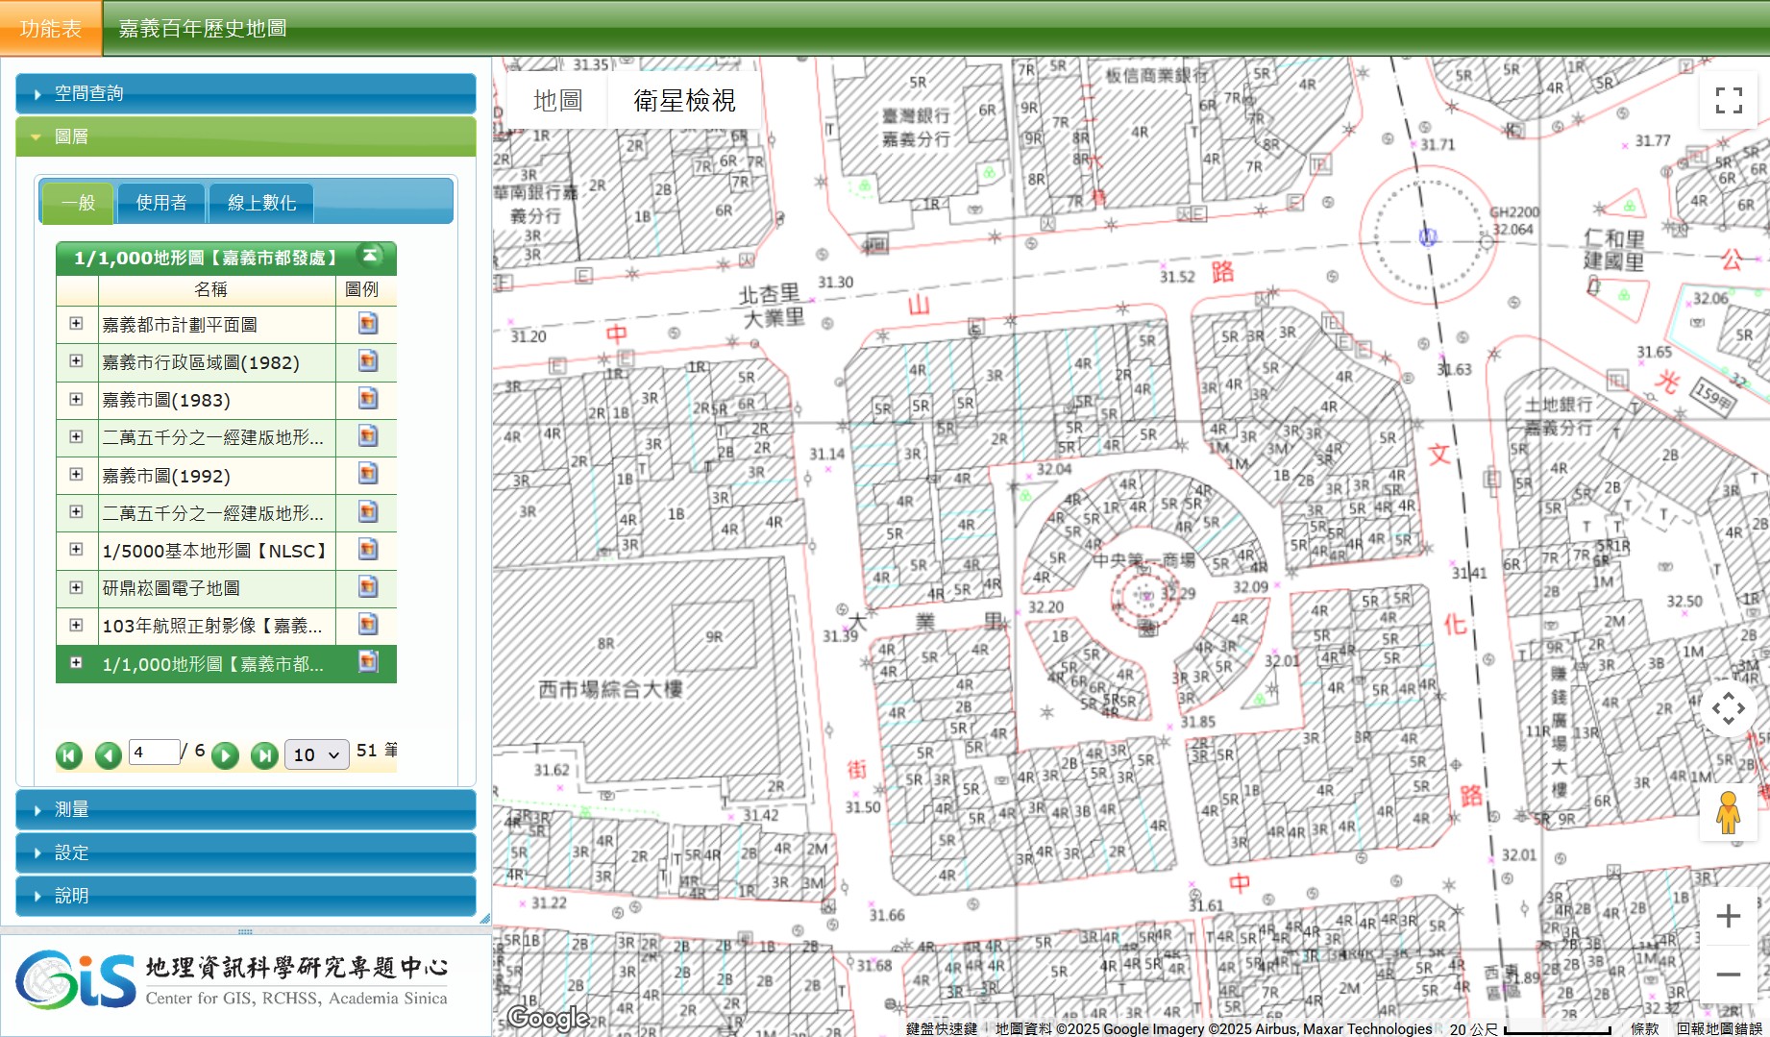Jump to last page of layers
This screenshot has height=1037, width=1770.
tap(264, 755)
